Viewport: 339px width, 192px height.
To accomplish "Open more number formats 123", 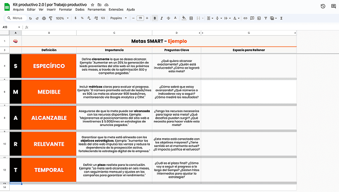I will tap(103, 18).
